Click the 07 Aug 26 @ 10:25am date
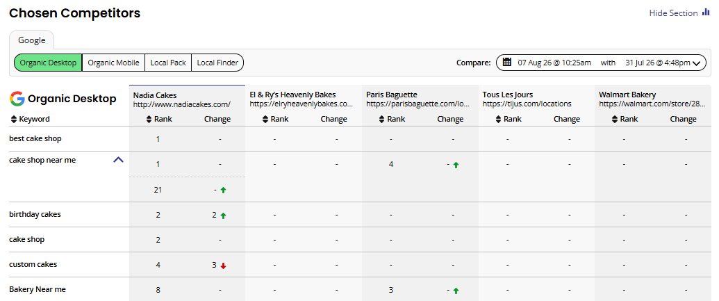Image resolution: width=719 pixels, height=301 pixels. point(554,63)
